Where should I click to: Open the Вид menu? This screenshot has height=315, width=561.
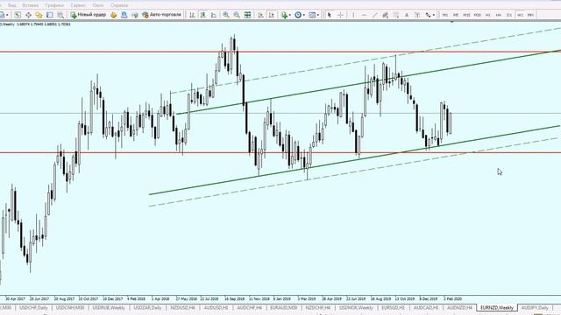click(11, 5)
